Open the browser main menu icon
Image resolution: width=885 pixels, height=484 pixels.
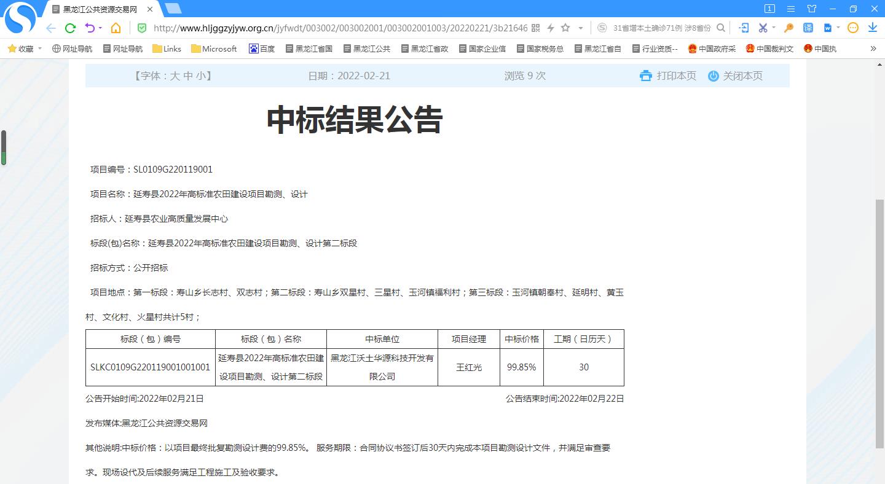click(x=791, y=9)
